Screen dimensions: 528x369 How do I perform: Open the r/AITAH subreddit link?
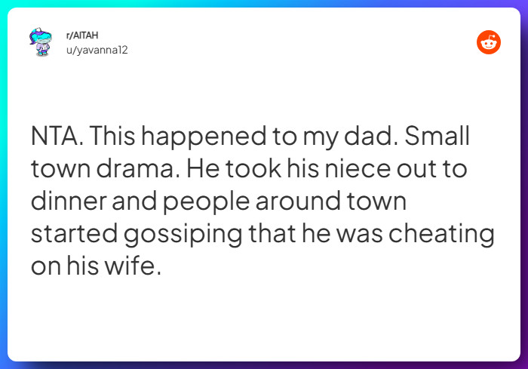coord(82,35)
